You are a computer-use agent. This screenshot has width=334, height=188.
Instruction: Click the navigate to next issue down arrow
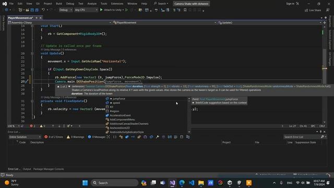[59, 126]
